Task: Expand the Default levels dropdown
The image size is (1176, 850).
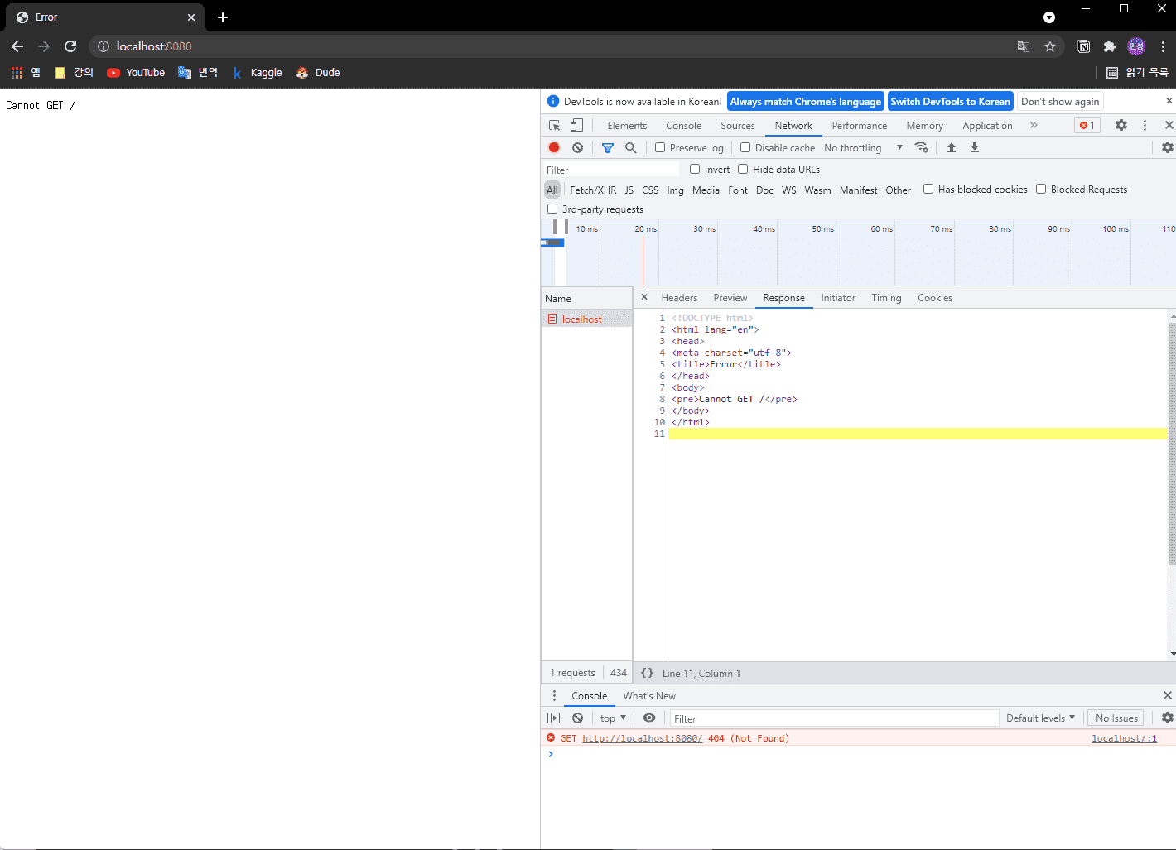Action: click(x=1039, y=718)
